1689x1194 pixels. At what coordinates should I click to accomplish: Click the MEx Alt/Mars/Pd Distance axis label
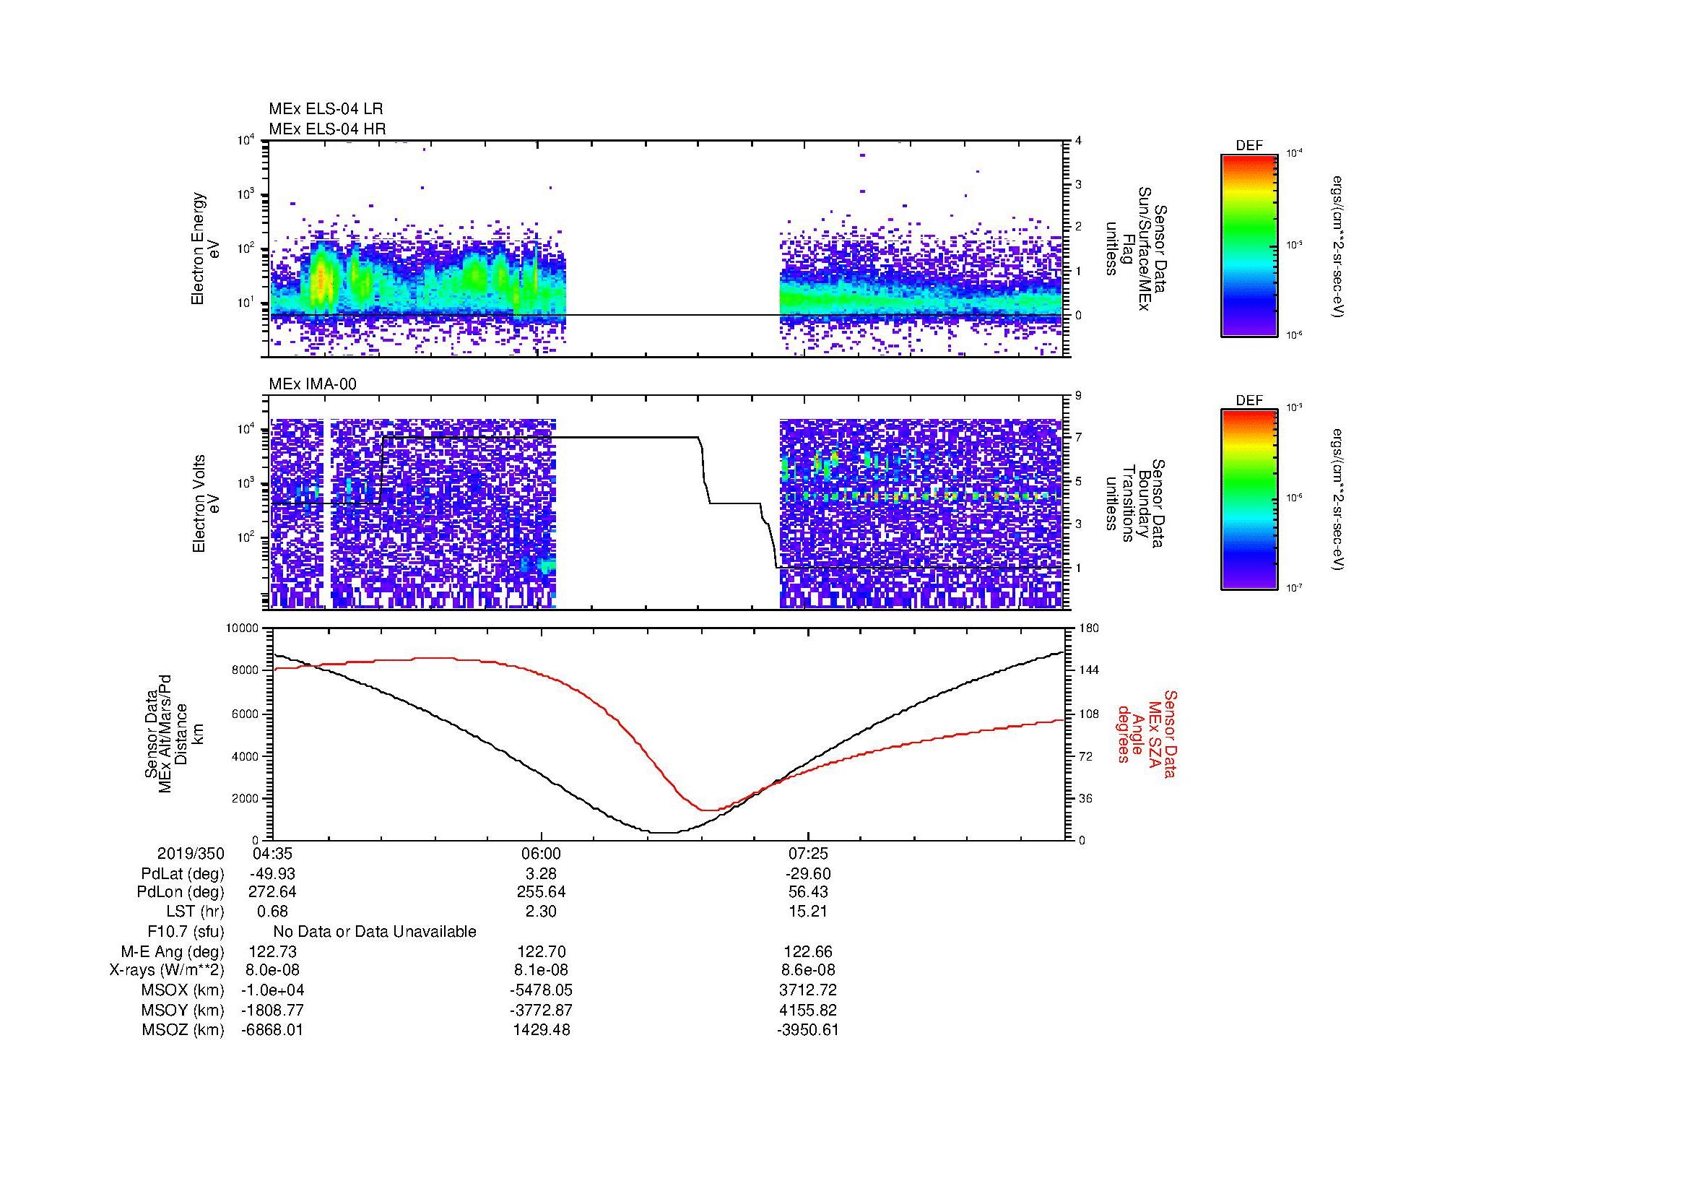[173, 733]
